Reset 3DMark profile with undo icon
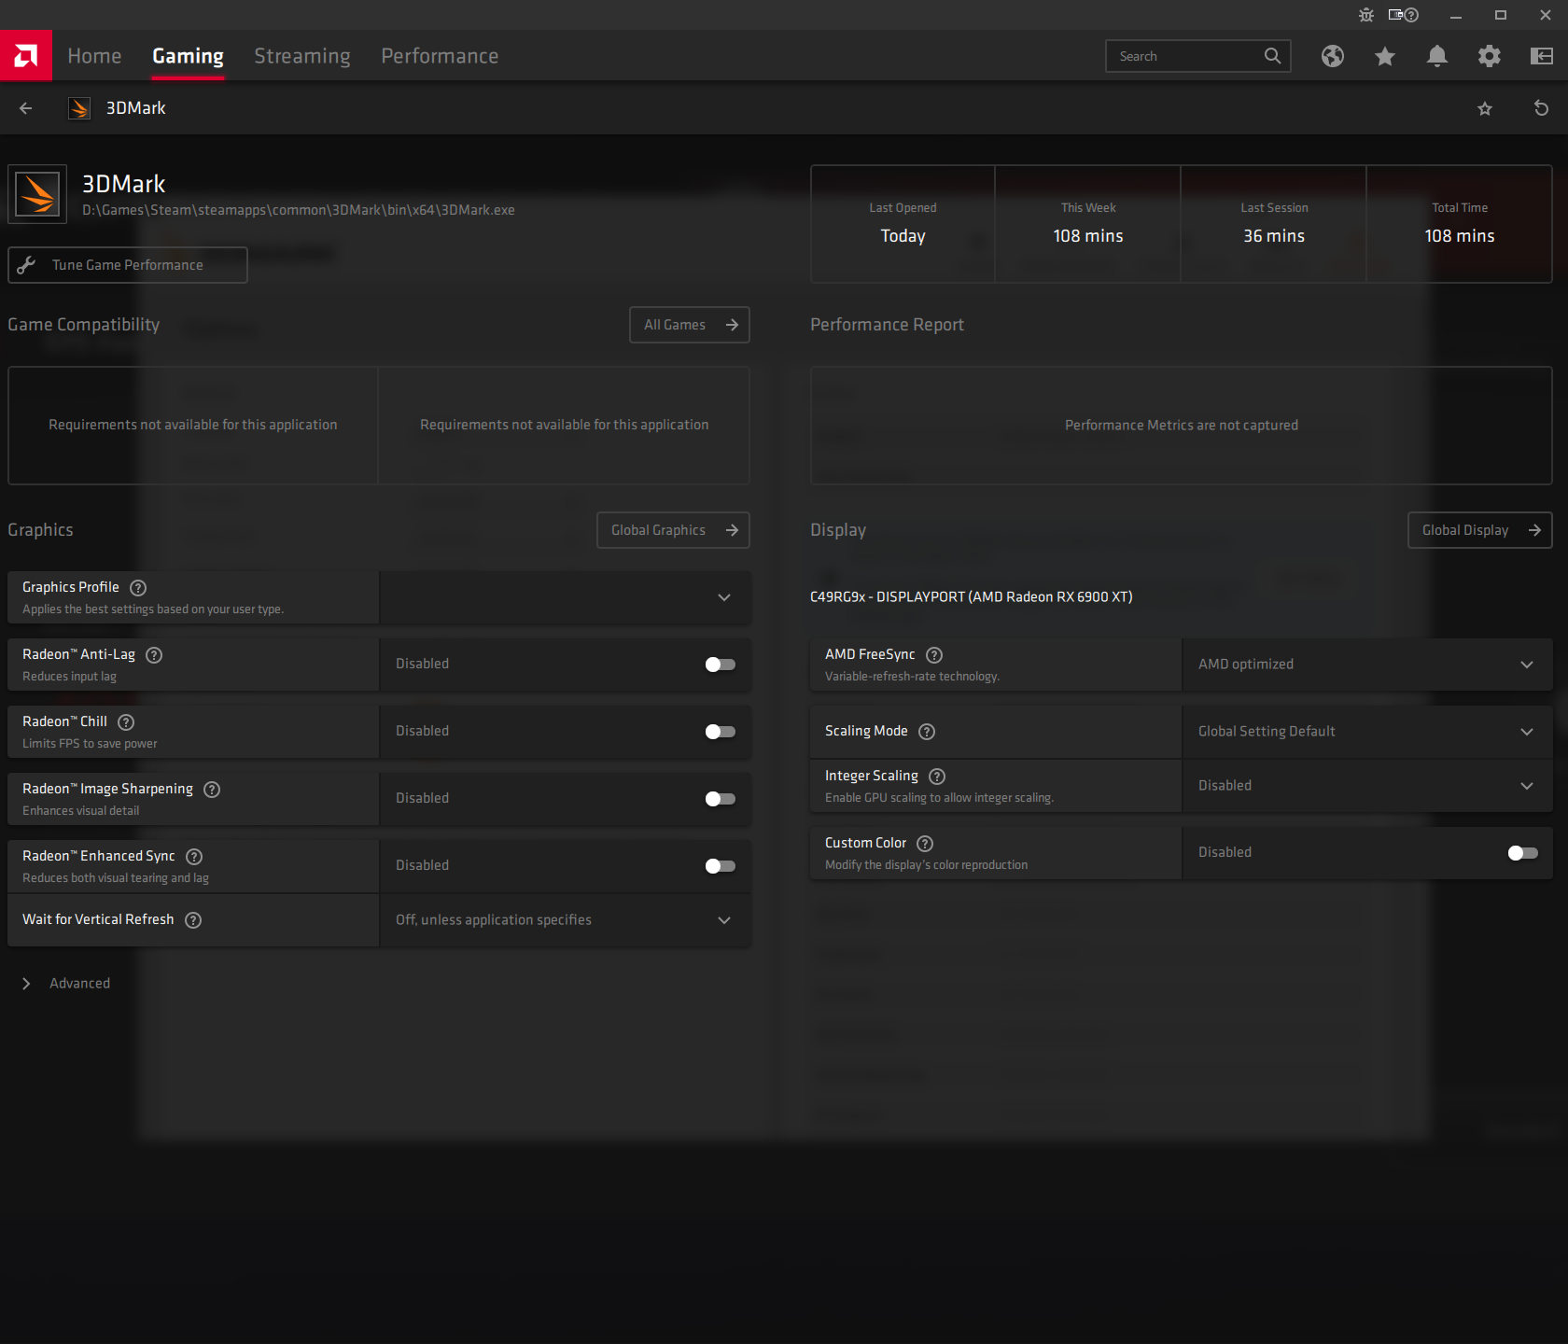The width and height of the screenshot is (1568, 1344). (1541, 108)
